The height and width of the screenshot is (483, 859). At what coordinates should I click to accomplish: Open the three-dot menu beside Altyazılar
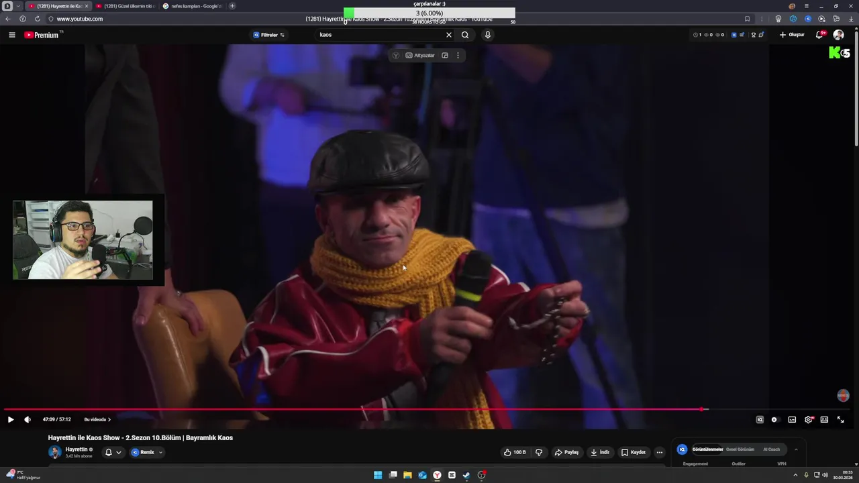click(458, 56)
